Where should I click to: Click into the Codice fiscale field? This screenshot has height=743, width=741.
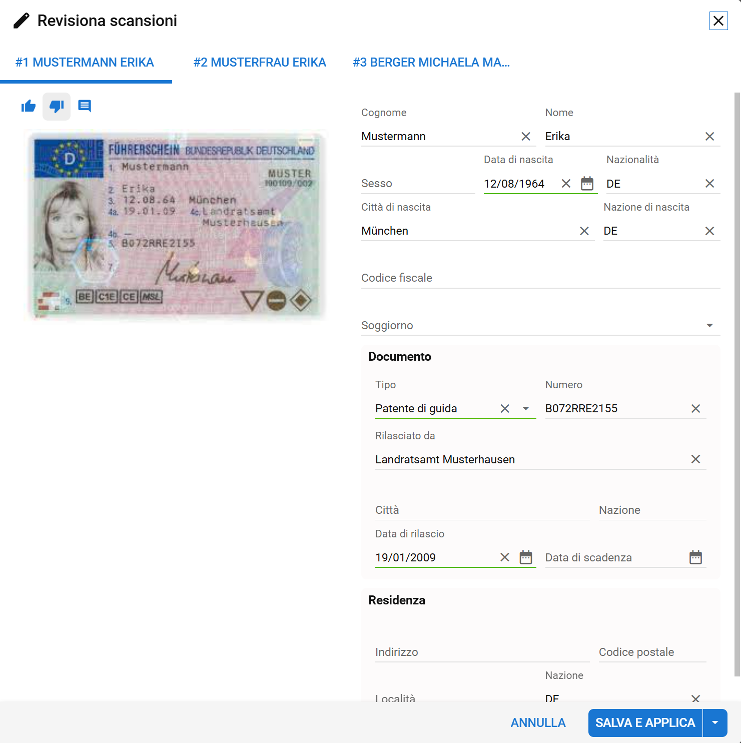point(540,278)
